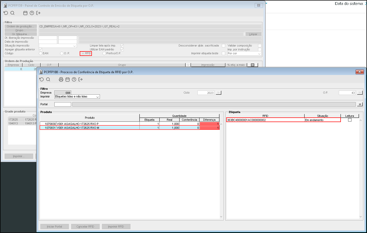
Task: Select the RFID radio button
Action: click(83, 53)
